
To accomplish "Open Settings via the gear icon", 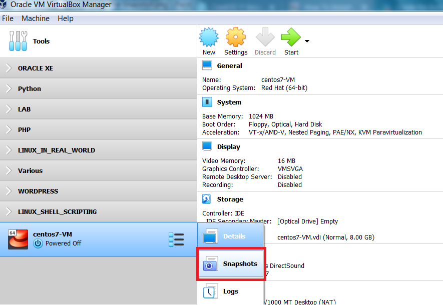I will coord(235,38).
